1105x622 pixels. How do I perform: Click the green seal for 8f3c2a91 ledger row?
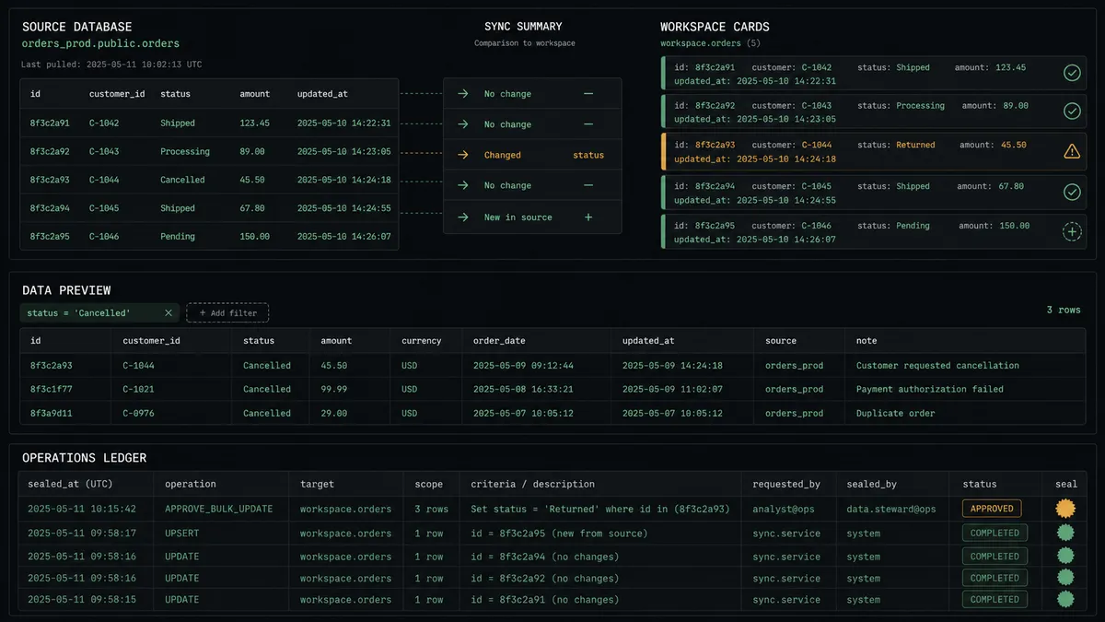pos(1065,599)
